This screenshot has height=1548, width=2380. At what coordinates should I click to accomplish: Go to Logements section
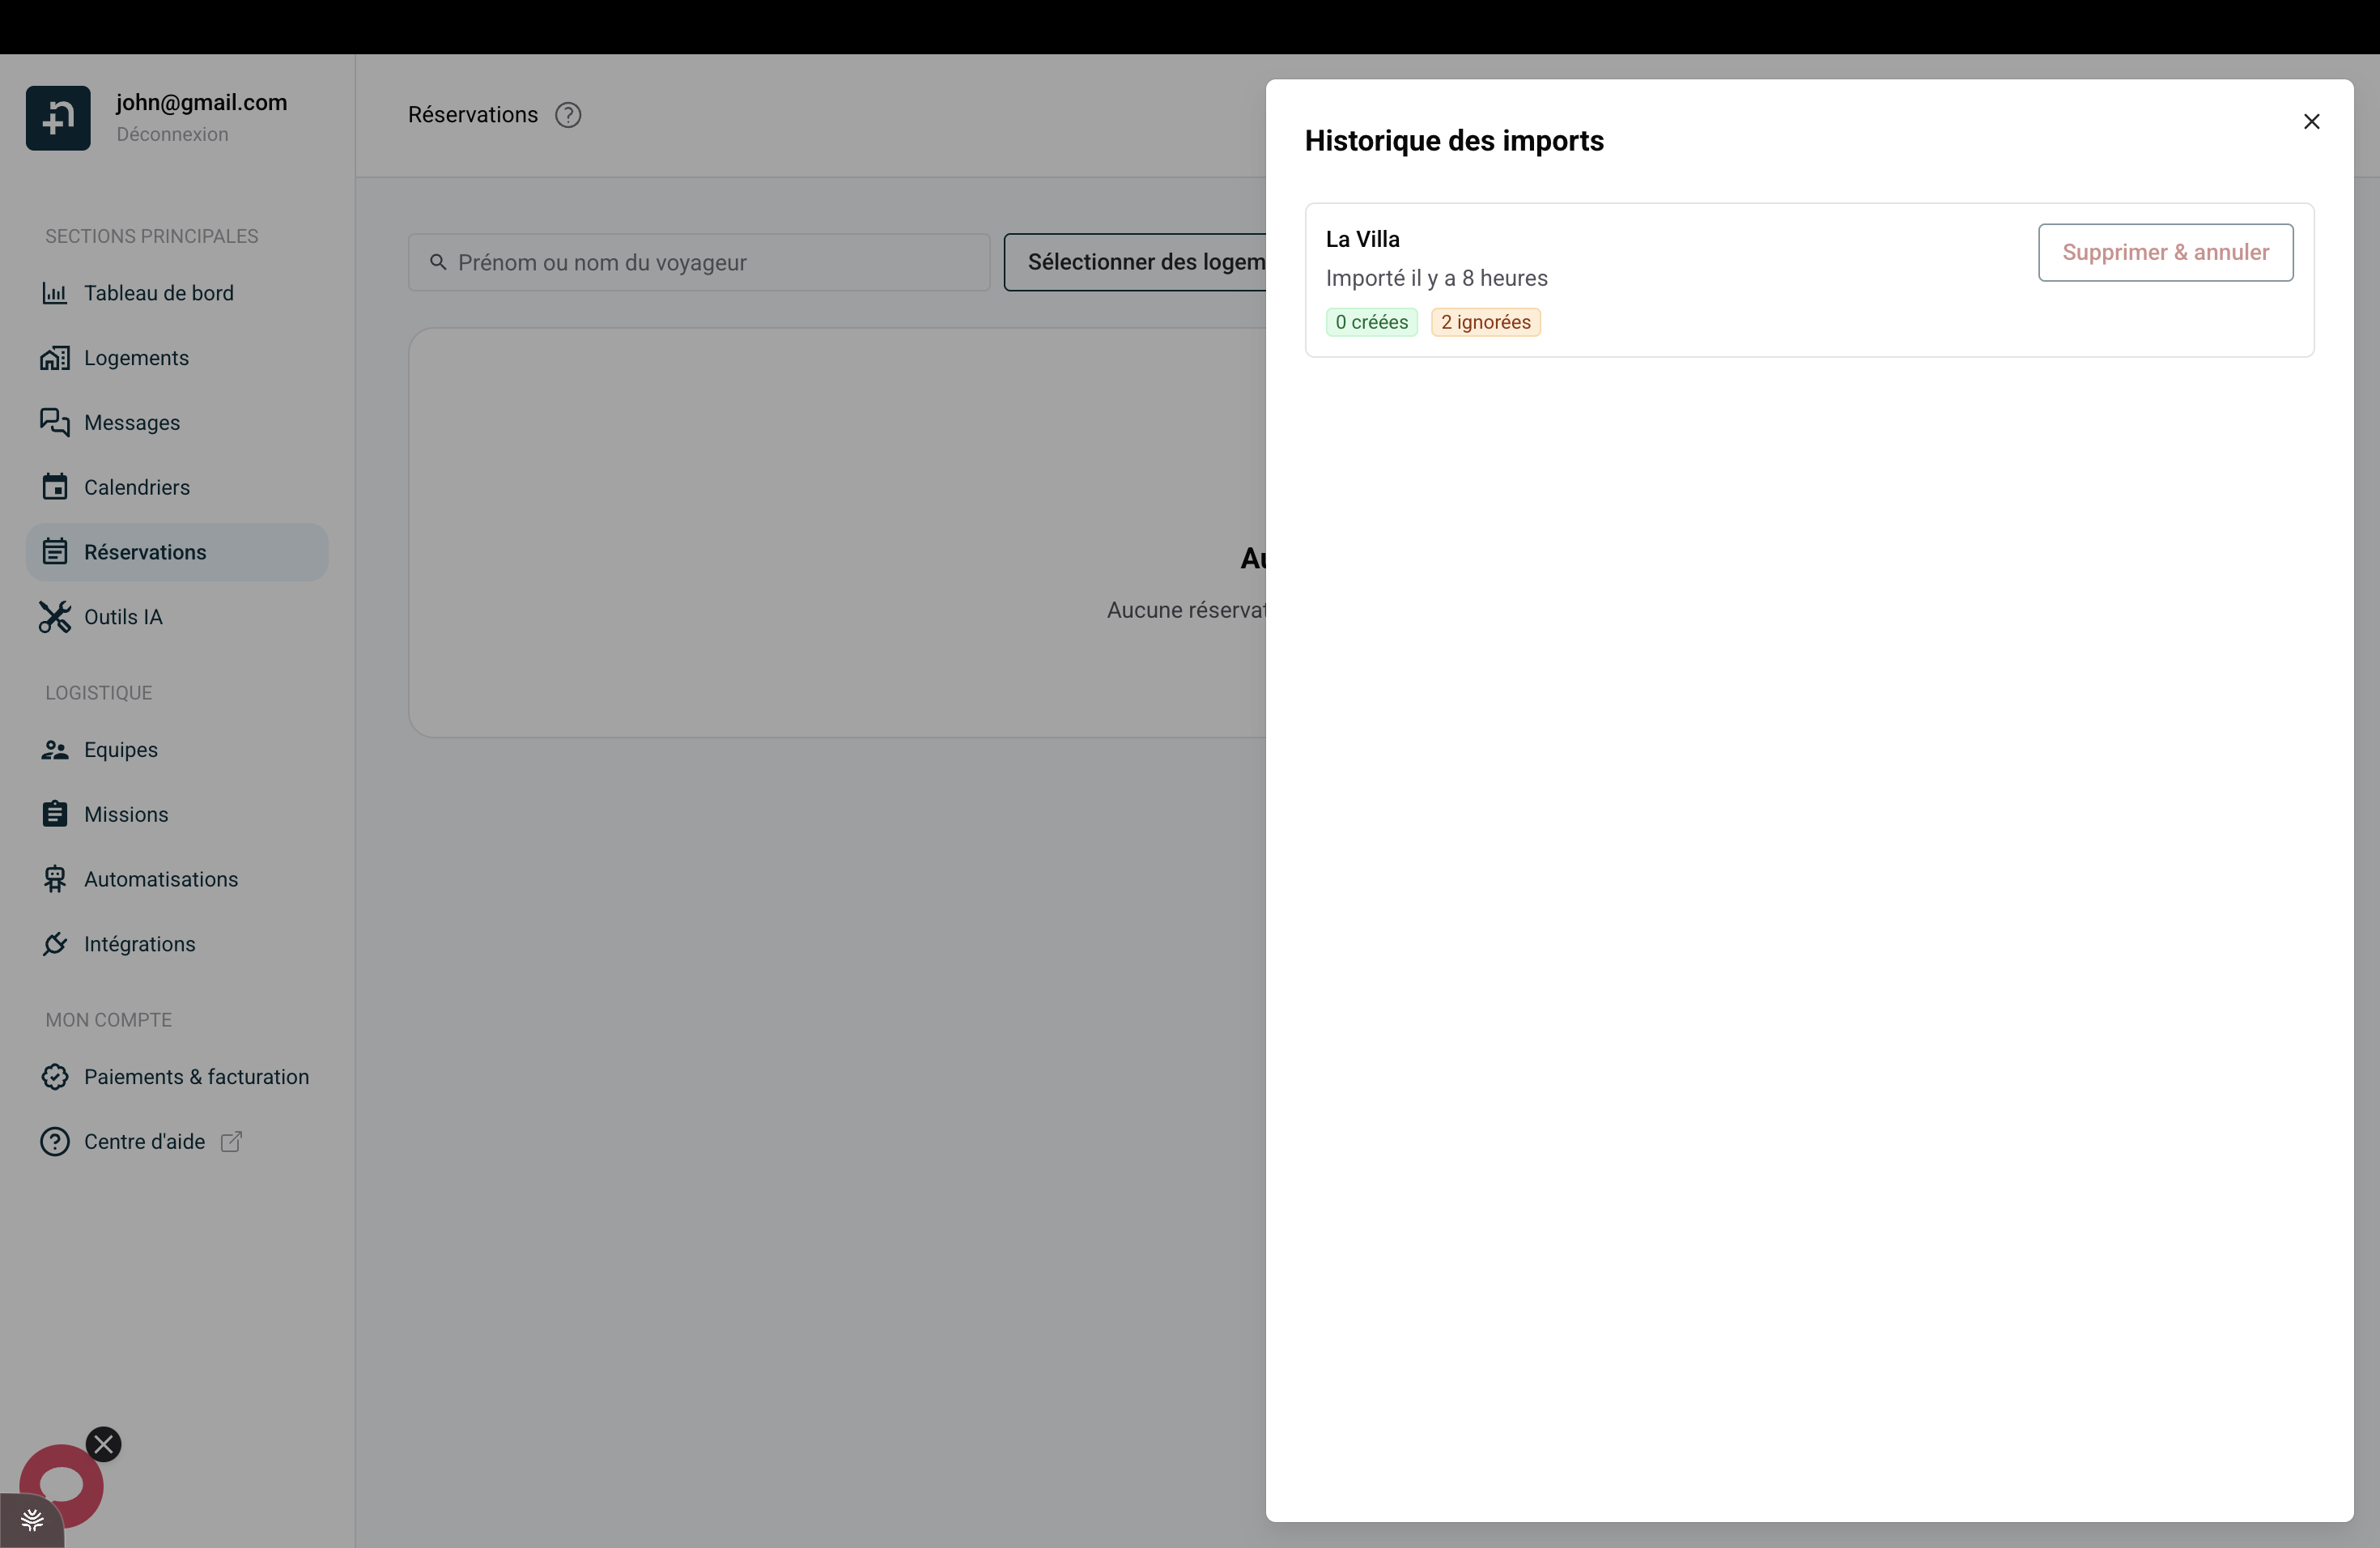[x=177, y=358]
